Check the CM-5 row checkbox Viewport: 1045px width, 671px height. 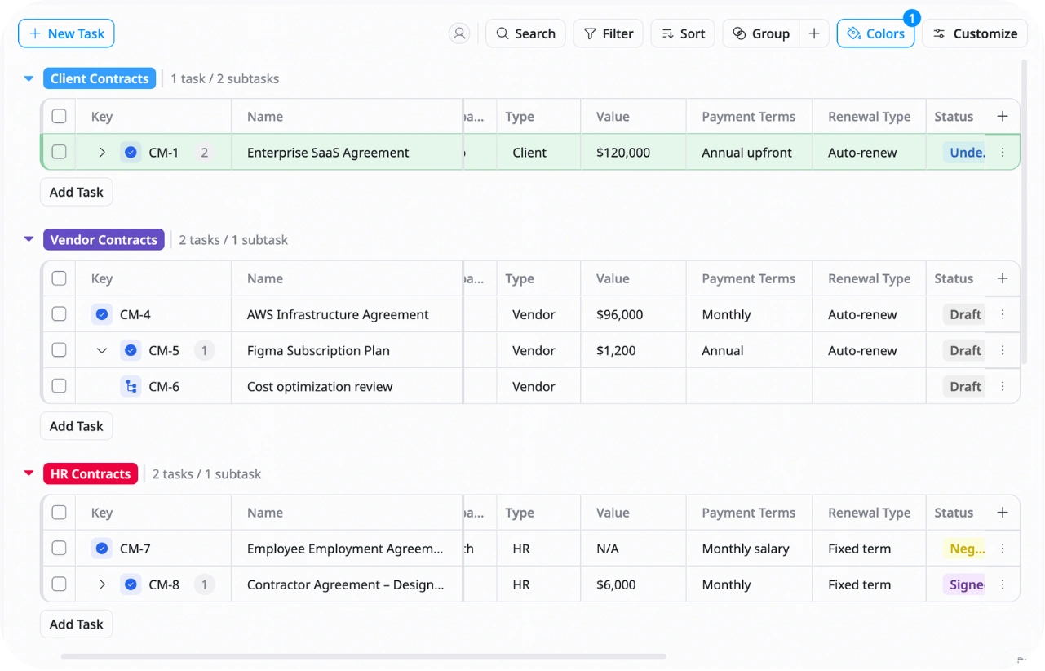[59, 350]
